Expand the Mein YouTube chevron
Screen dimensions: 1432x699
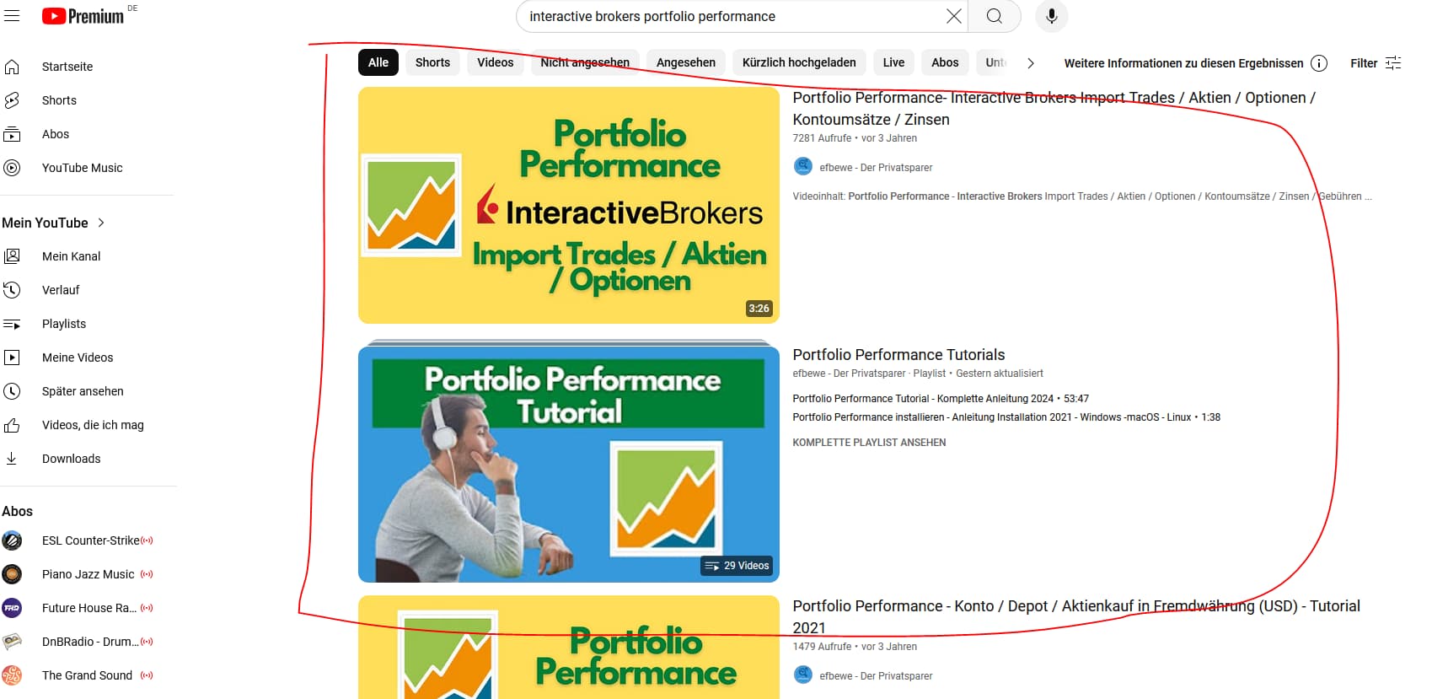tap(101, 223)
